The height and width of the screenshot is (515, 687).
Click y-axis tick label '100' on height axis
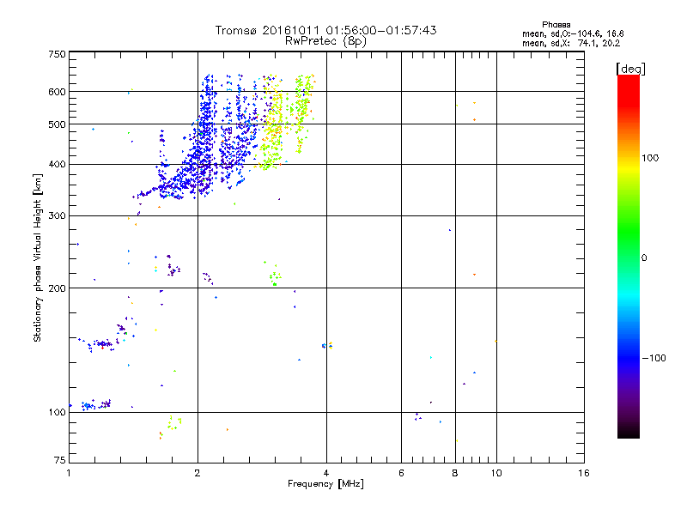pos(57,413)
